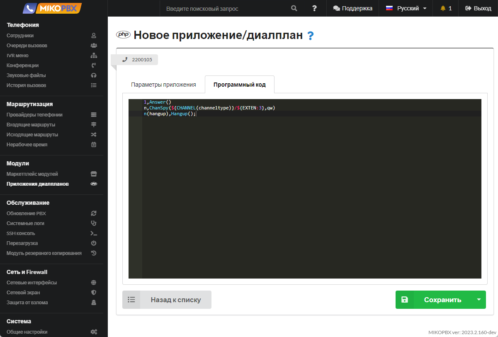The height and width of the screenshot is (337, 498).
Task: Click the list icon on back button
Action: pyautogui.click(x=131, y=300)
